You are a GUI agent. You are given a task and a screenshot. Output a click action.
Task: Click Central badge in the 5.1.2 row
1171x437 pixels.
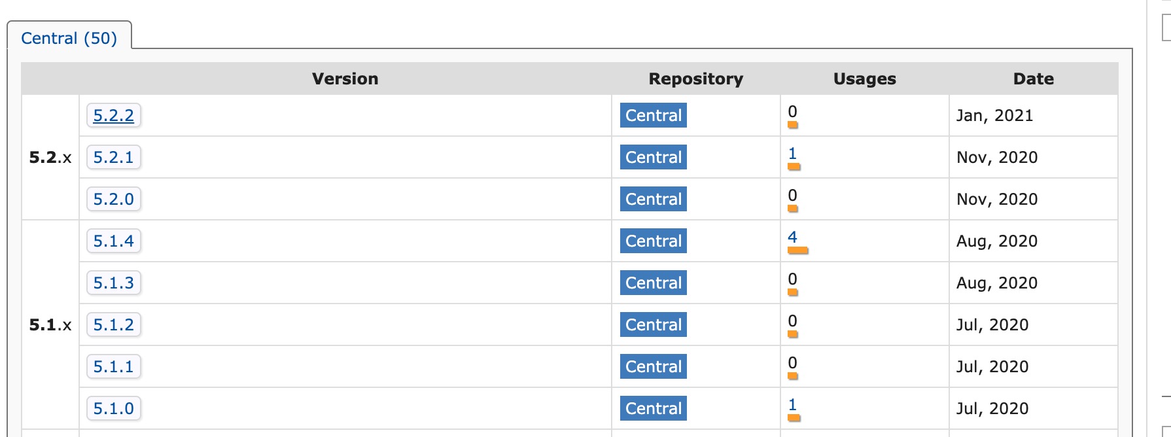(x=653, y=325)
